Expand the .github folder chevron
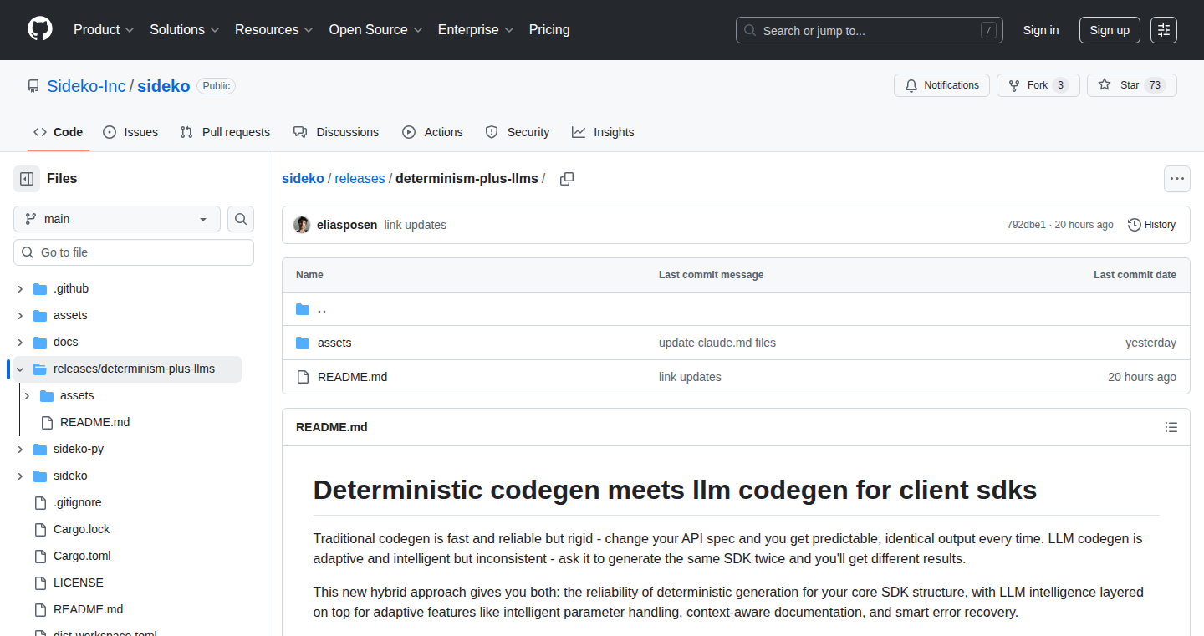The height and width of the screenshot is (636, 1204). coord(20,288)
